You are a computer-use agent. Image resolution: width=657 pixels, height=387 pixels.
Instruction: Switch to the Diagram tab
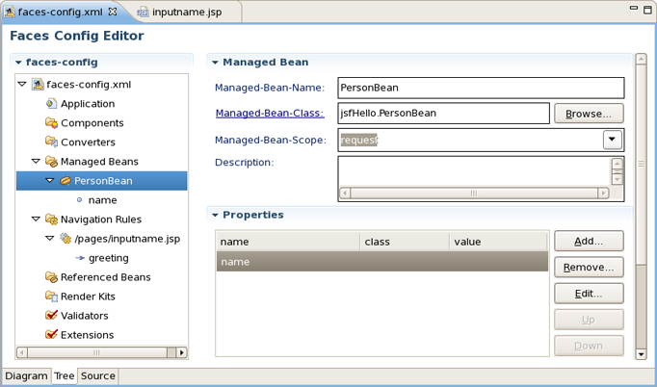tap(25, 376)
